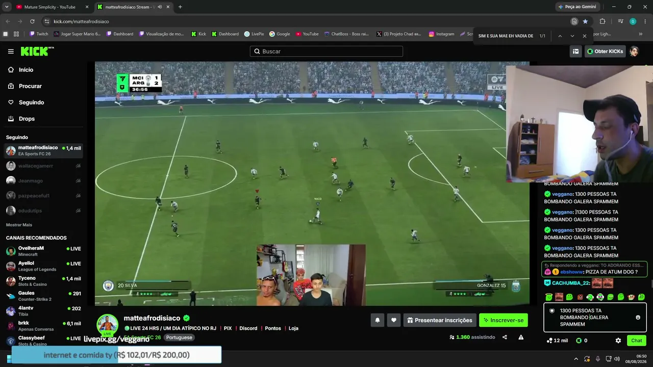Screen dimensions: 653x367
Task: Jump to previous find result
Action: (560, 36)
